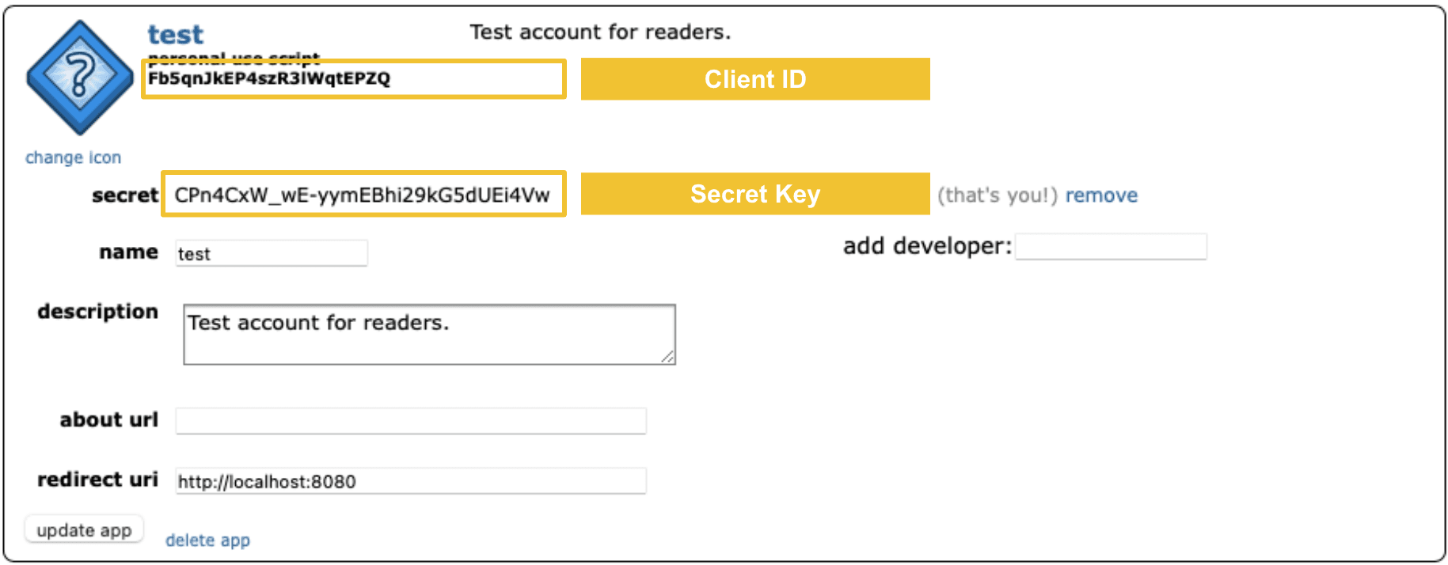Remove yourself as developer via "remove"
1448x565 pixels.
(1100, 195)
